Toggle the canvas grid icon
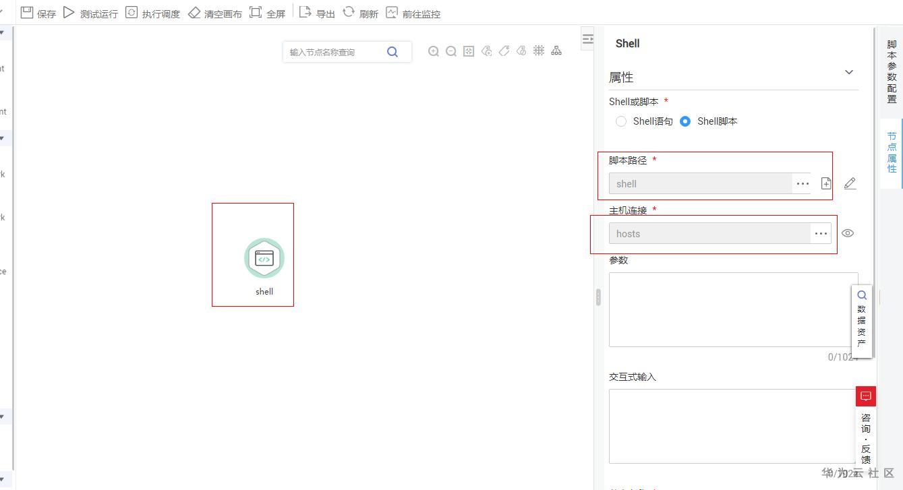Viewport: 903px width, 490px height. pos(539,51)
